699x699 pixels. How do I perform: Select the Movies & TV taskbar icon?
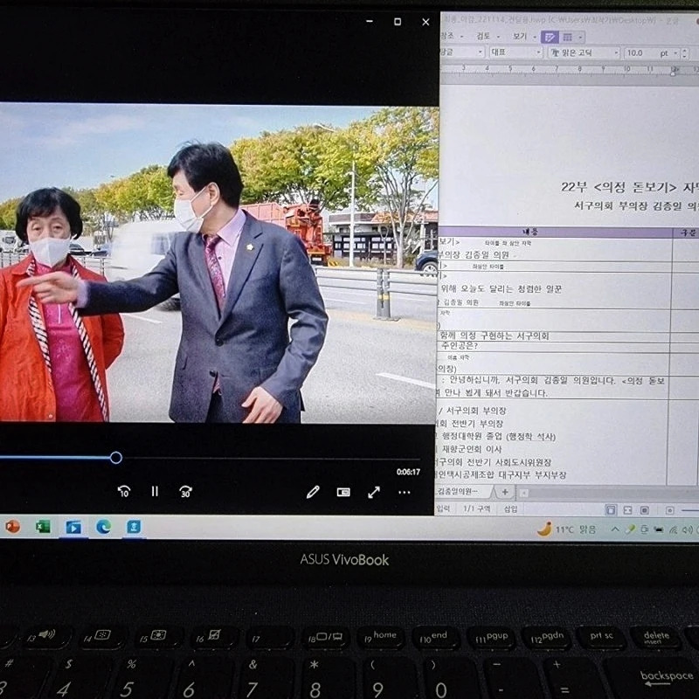[x=73, y=528]
